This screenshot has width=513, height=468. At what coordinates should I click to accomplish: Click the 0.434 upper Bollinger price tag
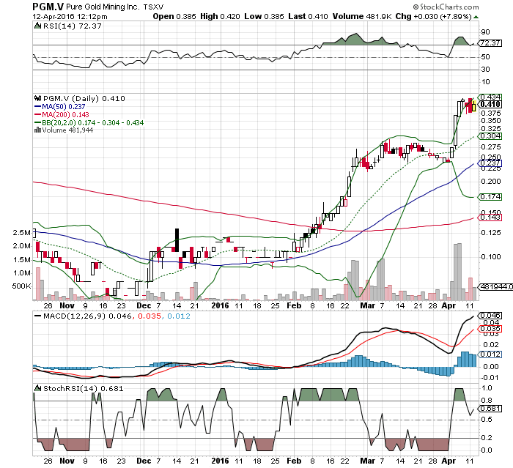click(490, 97)
